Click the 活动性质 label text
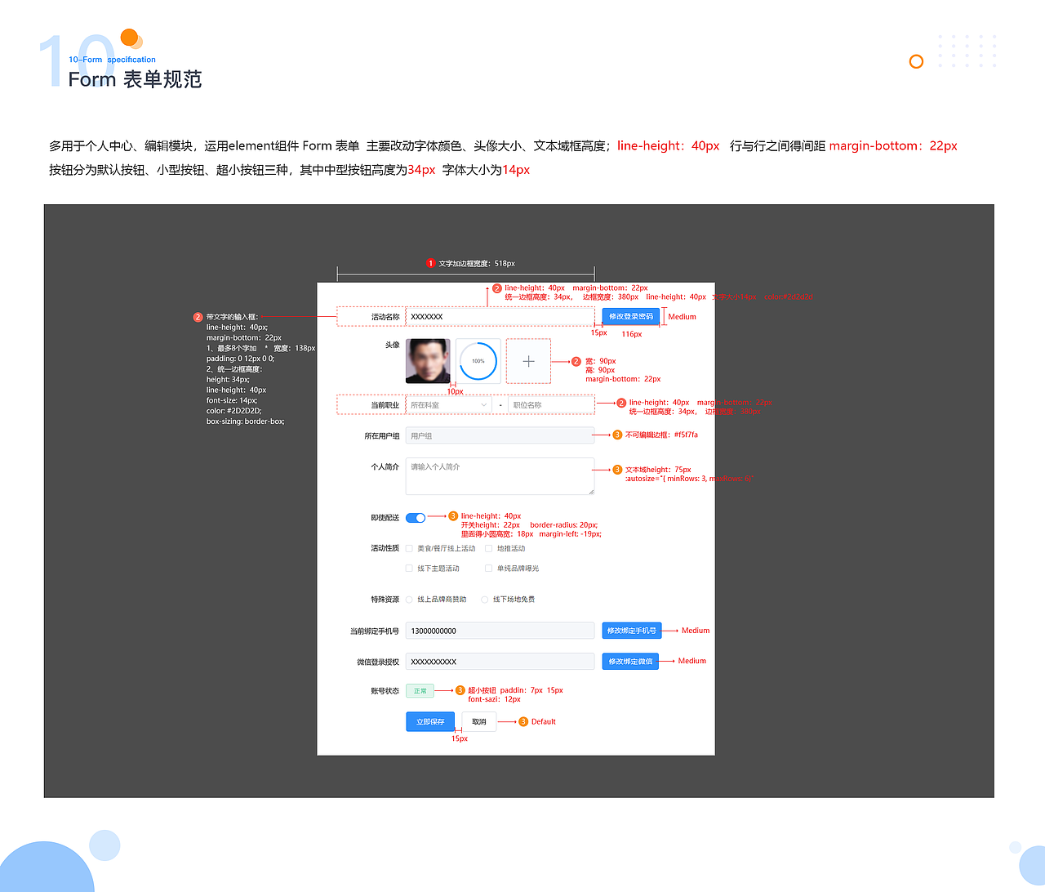Image resolution: width=1045 pixels, height=892 pixels. click(x=385, y=549)
